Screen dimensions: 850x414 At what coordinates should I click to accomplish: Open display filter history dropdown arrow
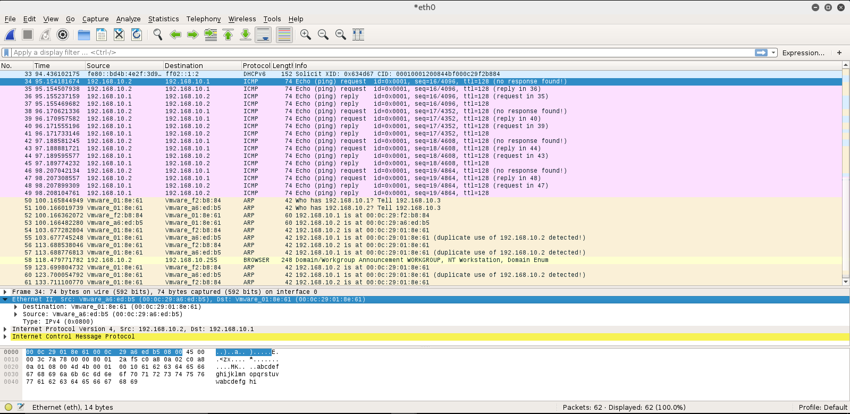click(x=774, y=53)
